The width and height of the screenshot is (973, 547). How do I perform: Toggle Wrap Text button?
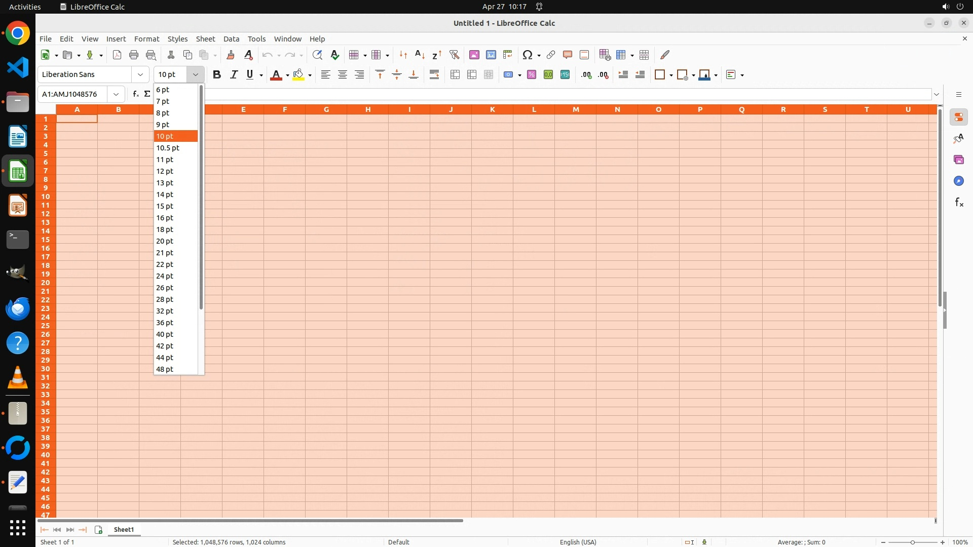point(434,75)
